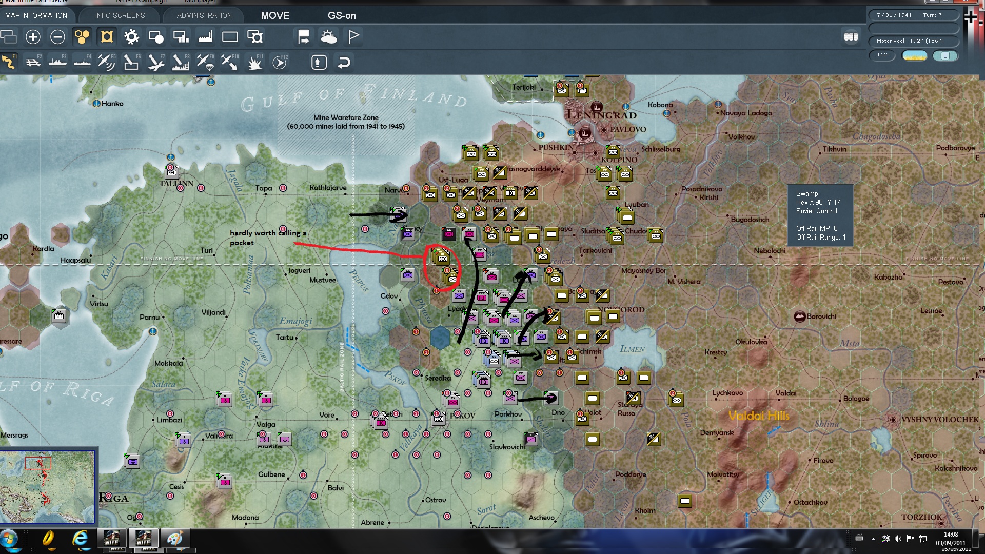Toggle the yellow hex grid display

82,37
